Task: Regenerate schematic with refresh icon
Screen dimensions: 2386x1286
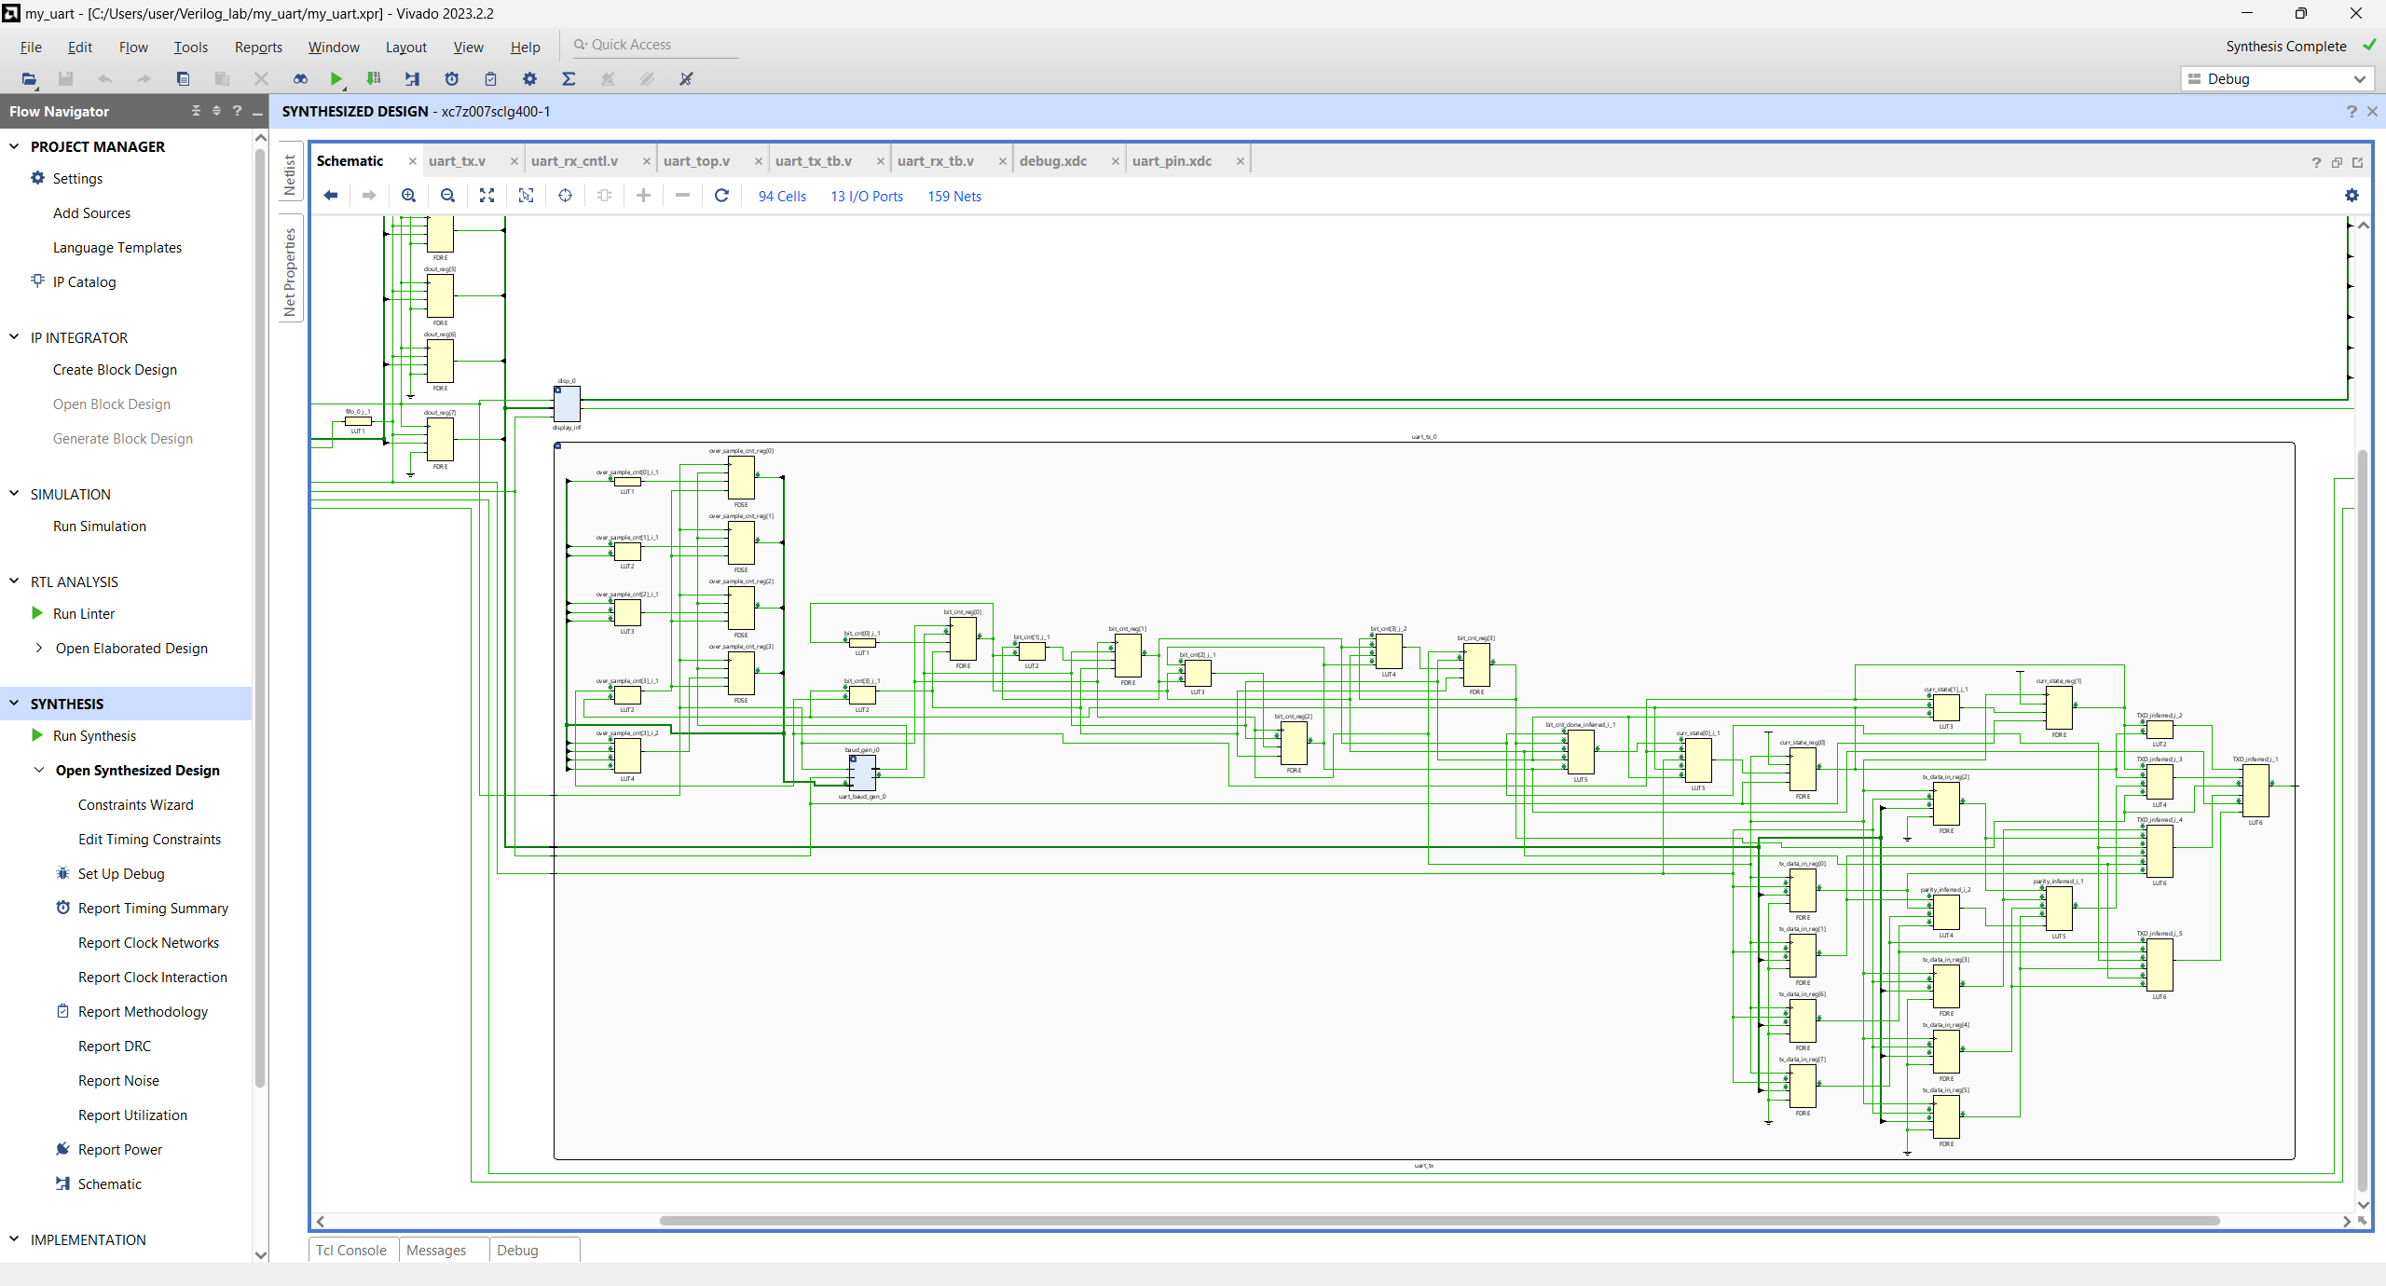Action: click(721, 196)
